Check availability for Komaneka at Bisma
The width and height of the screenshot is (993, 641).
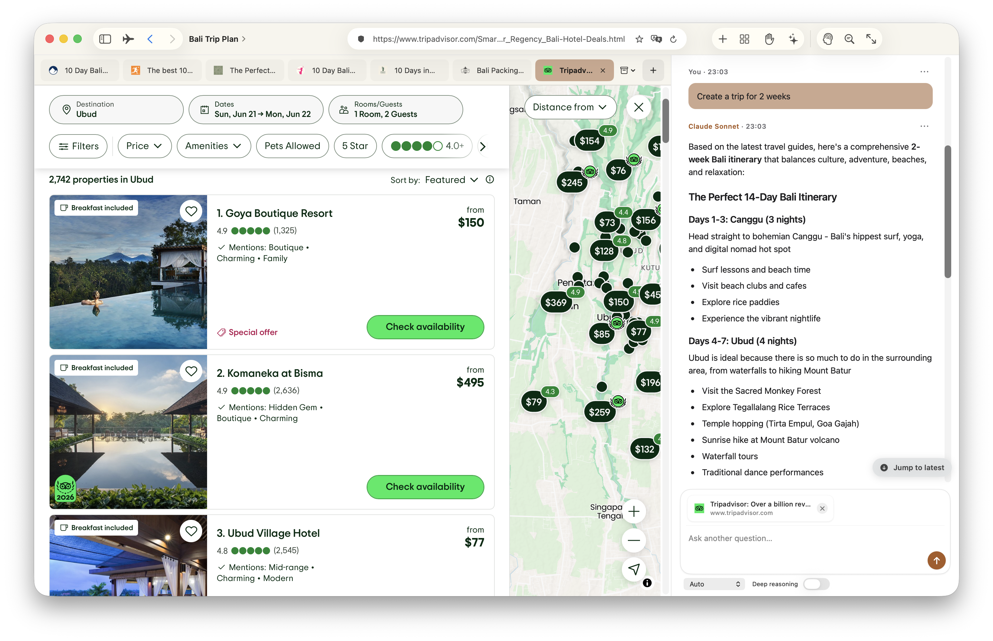[425, 487]
